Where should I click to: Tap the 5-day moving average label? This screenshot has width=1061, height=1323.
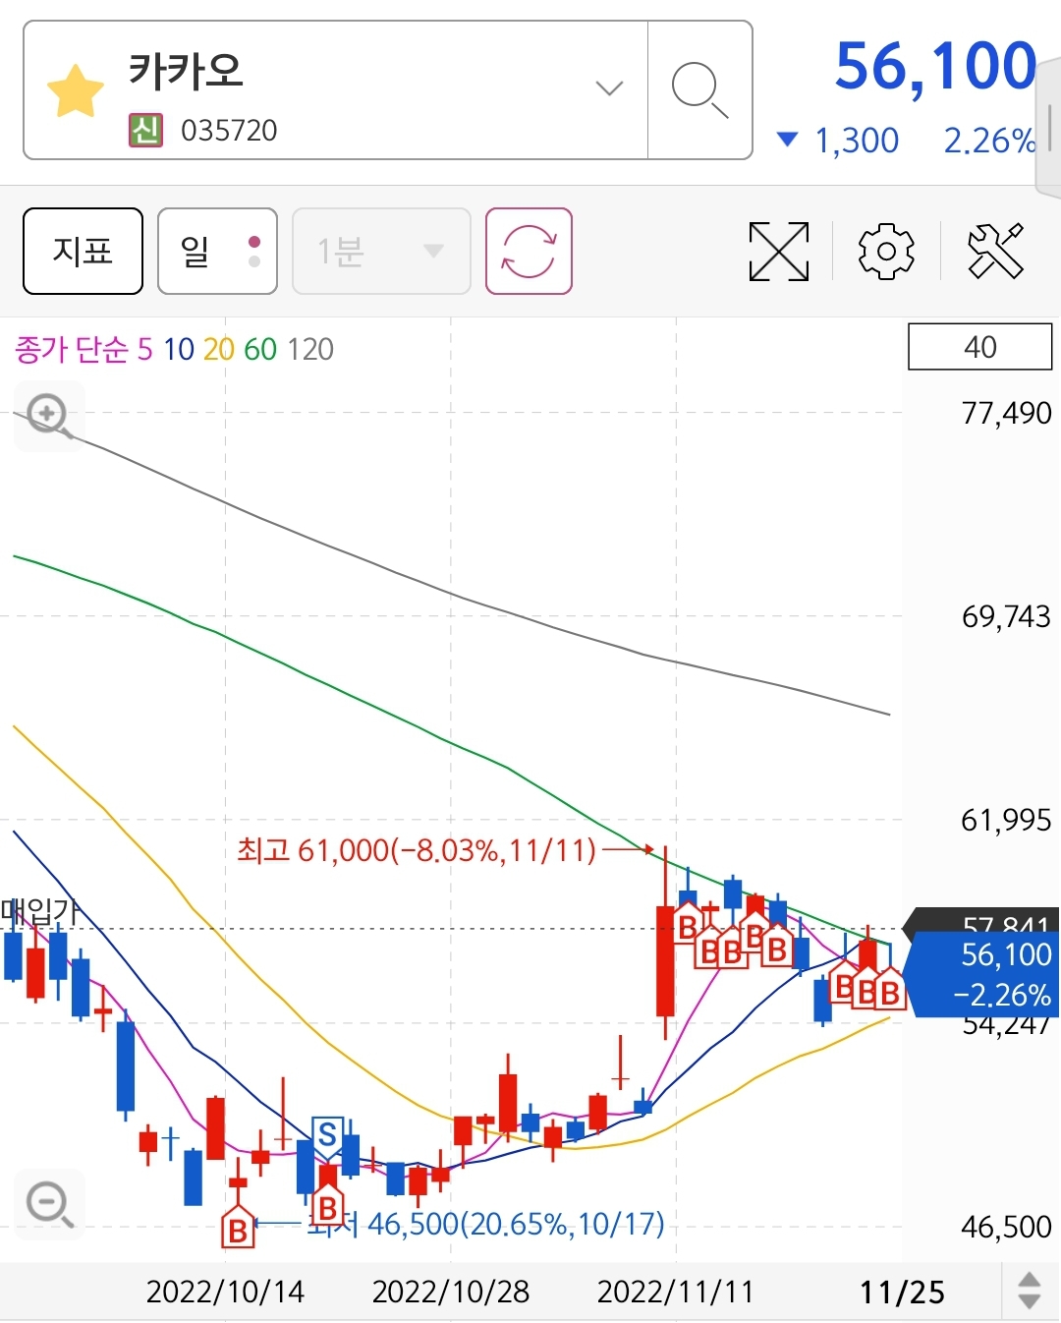pos(144,349)
